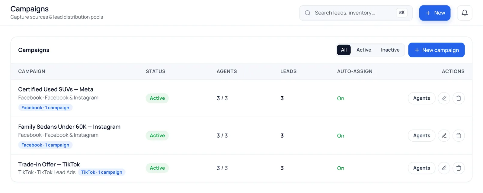Delete Certified Used SUVs — Meta campaign
This screenshot has height=193, width=483.
[x=459, y=98]
